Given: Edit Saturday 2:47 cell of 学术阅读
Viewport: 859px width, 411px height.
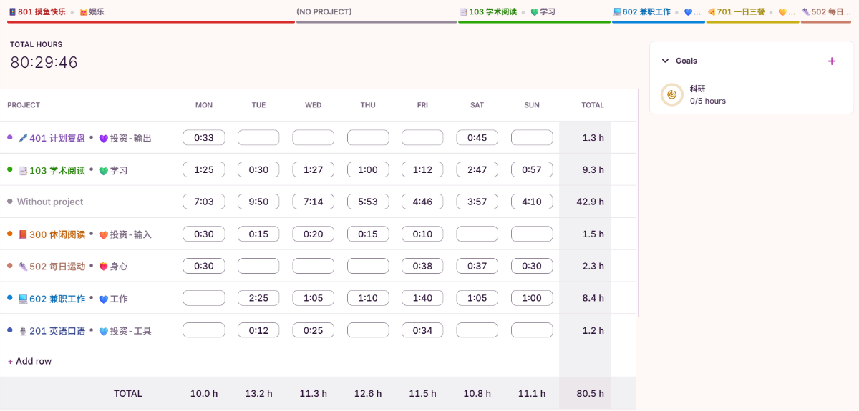Looking at the screenshot, I should tap(477, 169).
